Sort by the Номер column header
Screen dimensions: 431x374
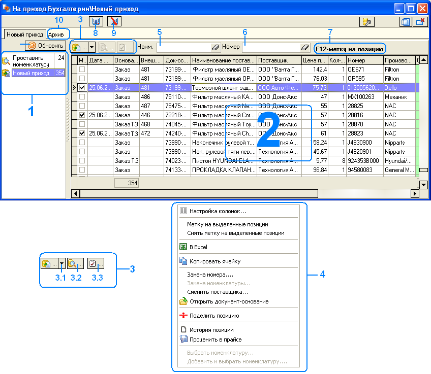pos(364,60)
